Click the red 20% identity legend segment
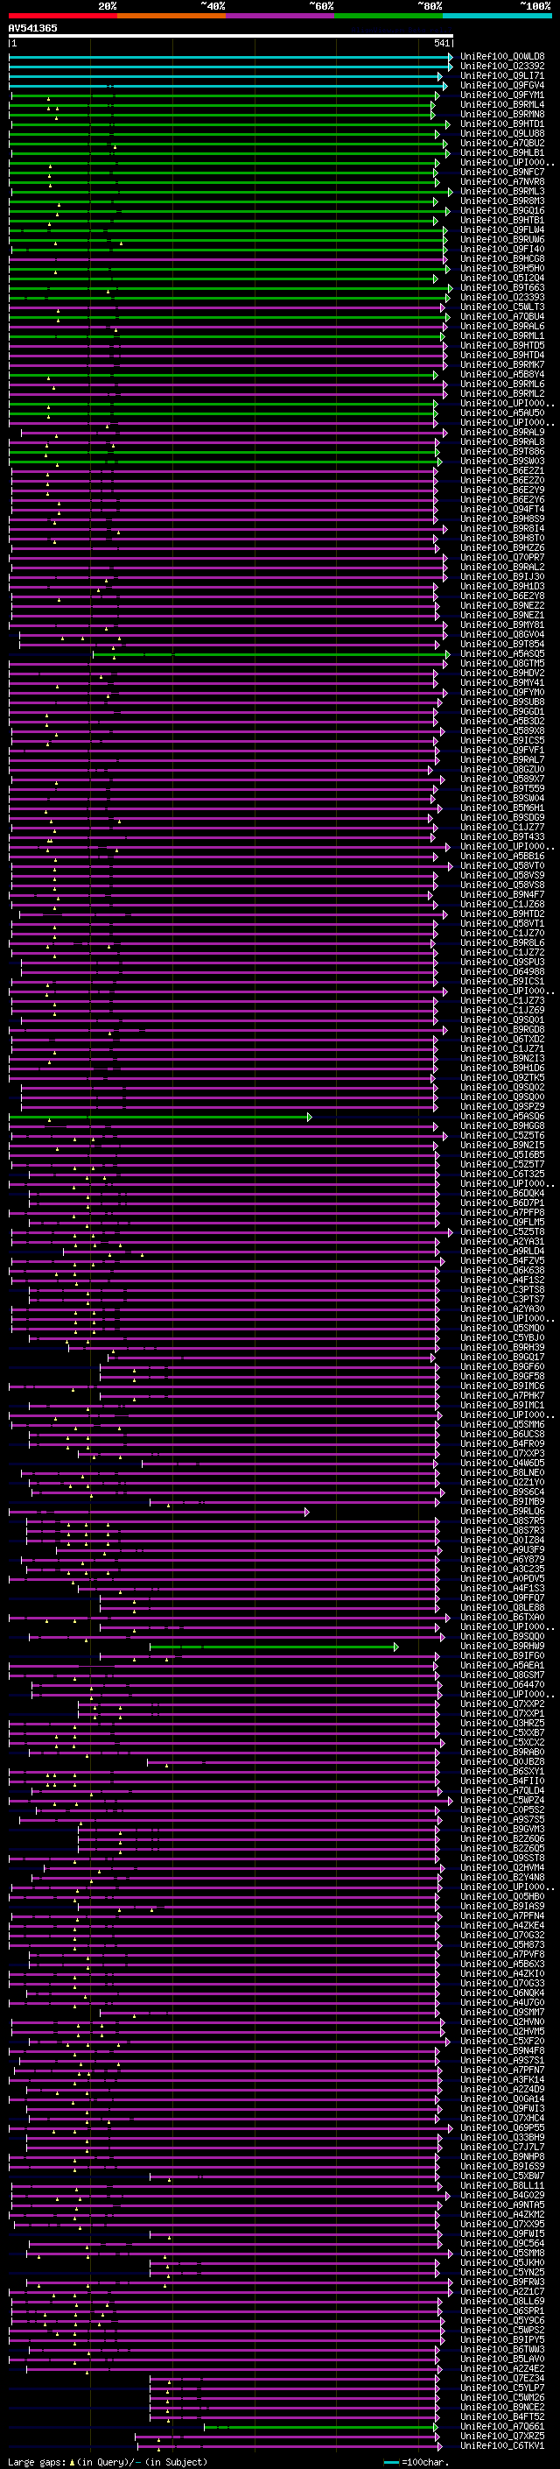Viewport: 560px width, 2469px height. coord(62,16)
